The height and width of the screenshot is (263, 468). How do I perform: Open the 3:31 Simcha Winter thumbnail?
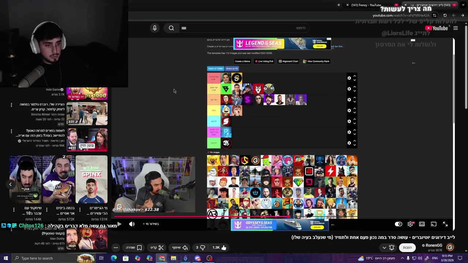point(87,113)
